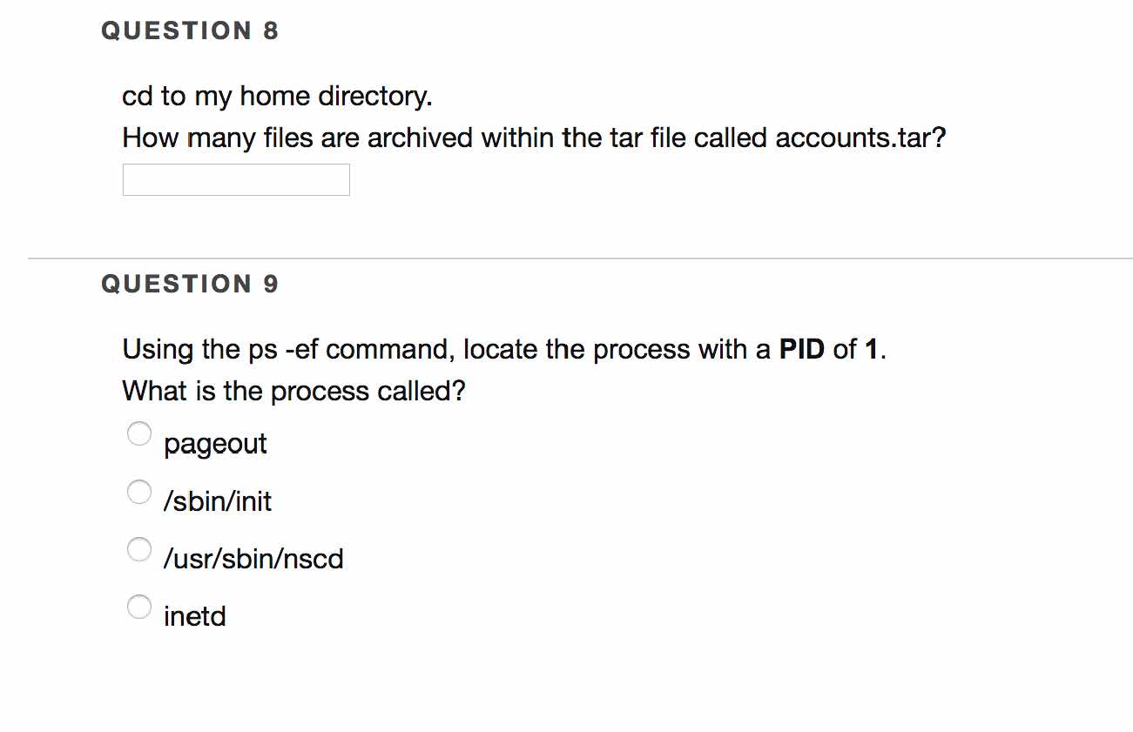1133x732 pixels.
Task: Click the 'inetd' answer label text
Action: [195, 616]
